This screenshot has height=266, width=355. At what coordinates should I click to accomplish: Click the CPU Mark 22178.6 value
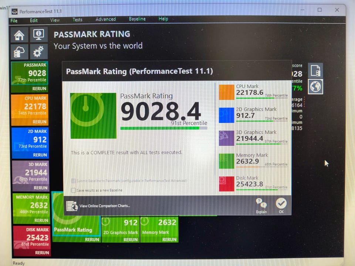[x=250, y=92]
